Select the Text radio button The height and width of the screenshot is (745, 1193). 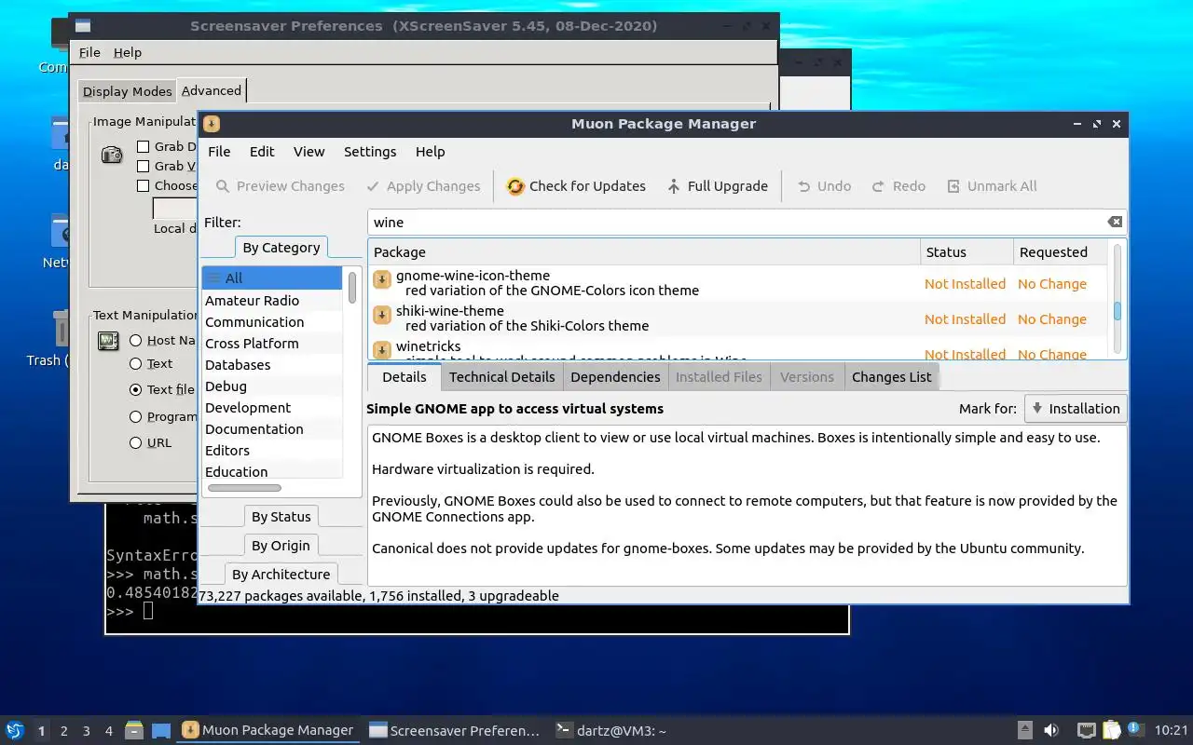point(136,364)
